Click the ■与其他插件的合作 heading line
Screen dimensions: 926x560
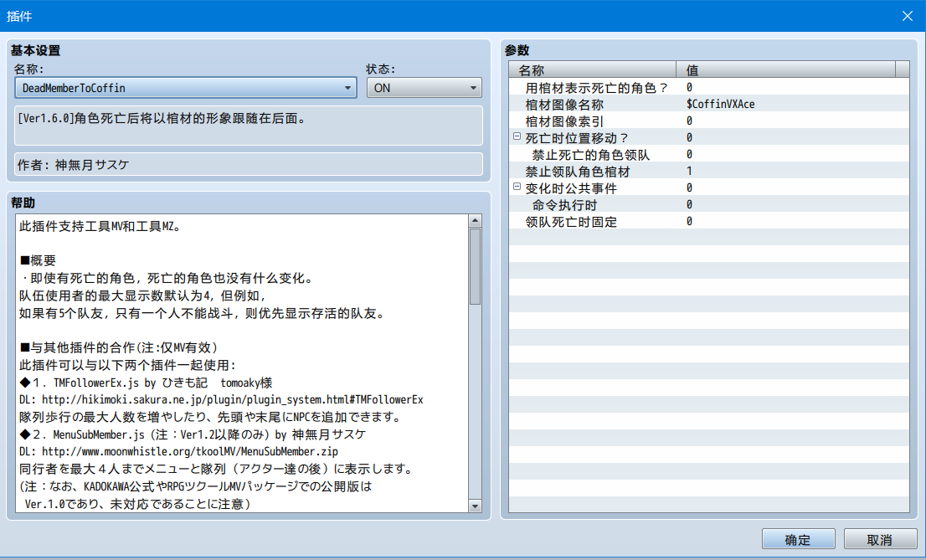pos(119,347)
